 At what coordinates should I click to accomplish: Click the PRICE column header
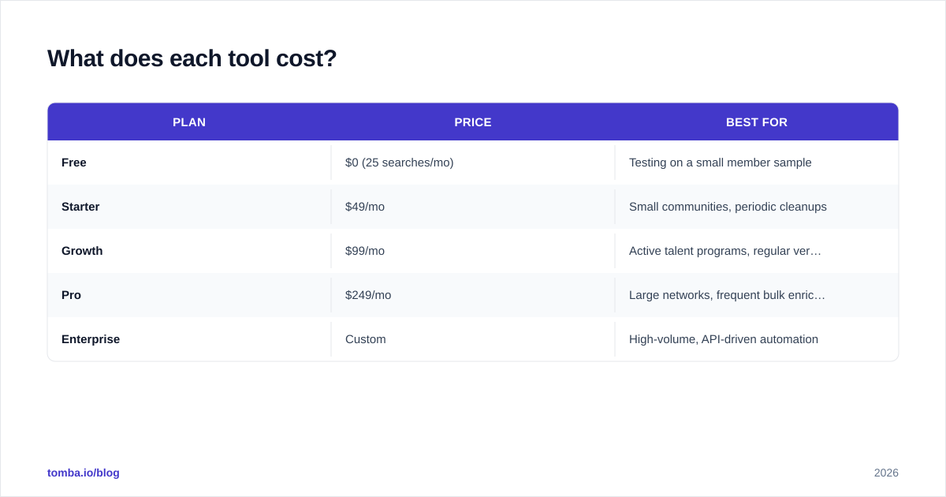[x=473, y=122]
